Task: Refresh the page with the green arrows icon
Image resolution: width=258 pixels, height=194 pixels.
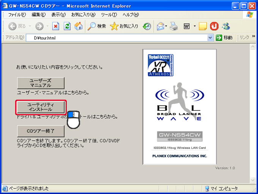Action: tap(67, 26)
